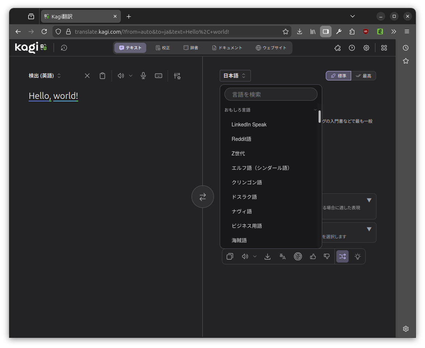Click the thumbs down feedback icon

327,256
